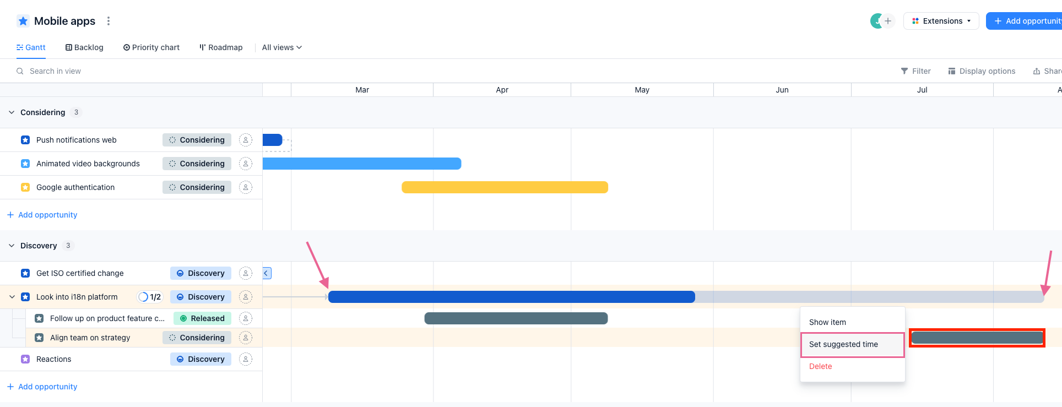Screen dimensions: 1062x407
Task: Click the assignee icon for Push notifications web
Action: [x=246, y=140]
